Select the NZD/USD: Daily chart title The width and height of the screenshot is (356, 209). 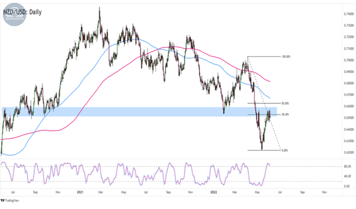(x=22, y=12)
